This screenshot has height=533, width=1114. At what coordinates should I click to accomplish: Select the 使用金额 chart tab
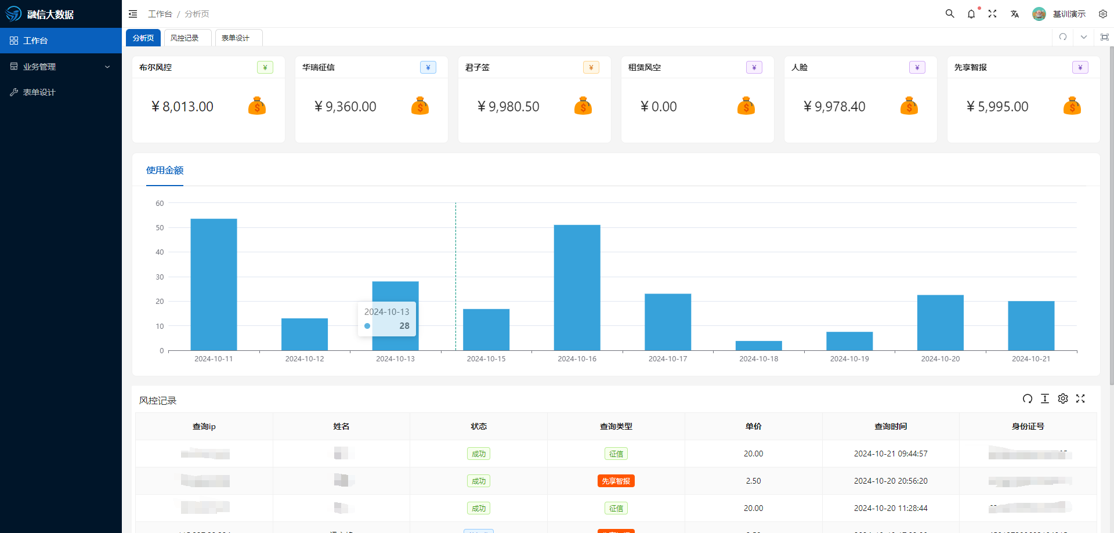click(x=165, y=171)
